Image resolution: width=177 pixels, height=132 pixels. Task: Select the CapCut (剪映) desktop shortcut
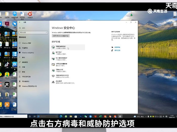[x=7, y=85]
